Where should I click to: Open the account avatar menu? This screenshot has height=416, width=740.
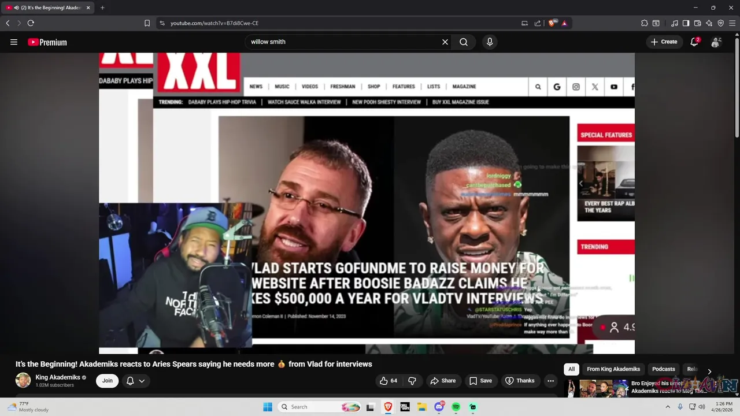(x=716, y=42)
